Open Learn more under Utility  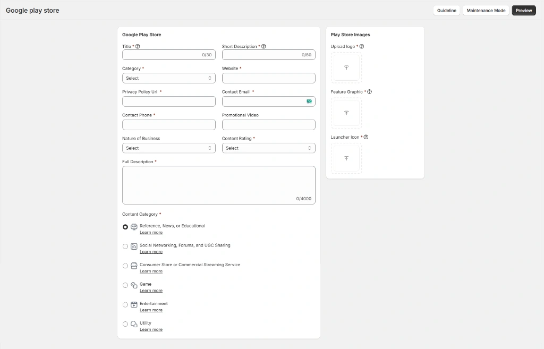pos(151,329)
